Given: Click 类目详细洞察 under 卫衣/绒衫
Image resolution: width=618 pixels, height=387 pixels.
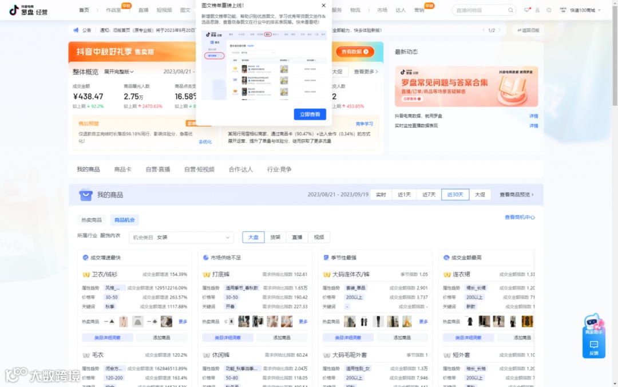Looking at the screenshot, I should (x=107, y=338).
